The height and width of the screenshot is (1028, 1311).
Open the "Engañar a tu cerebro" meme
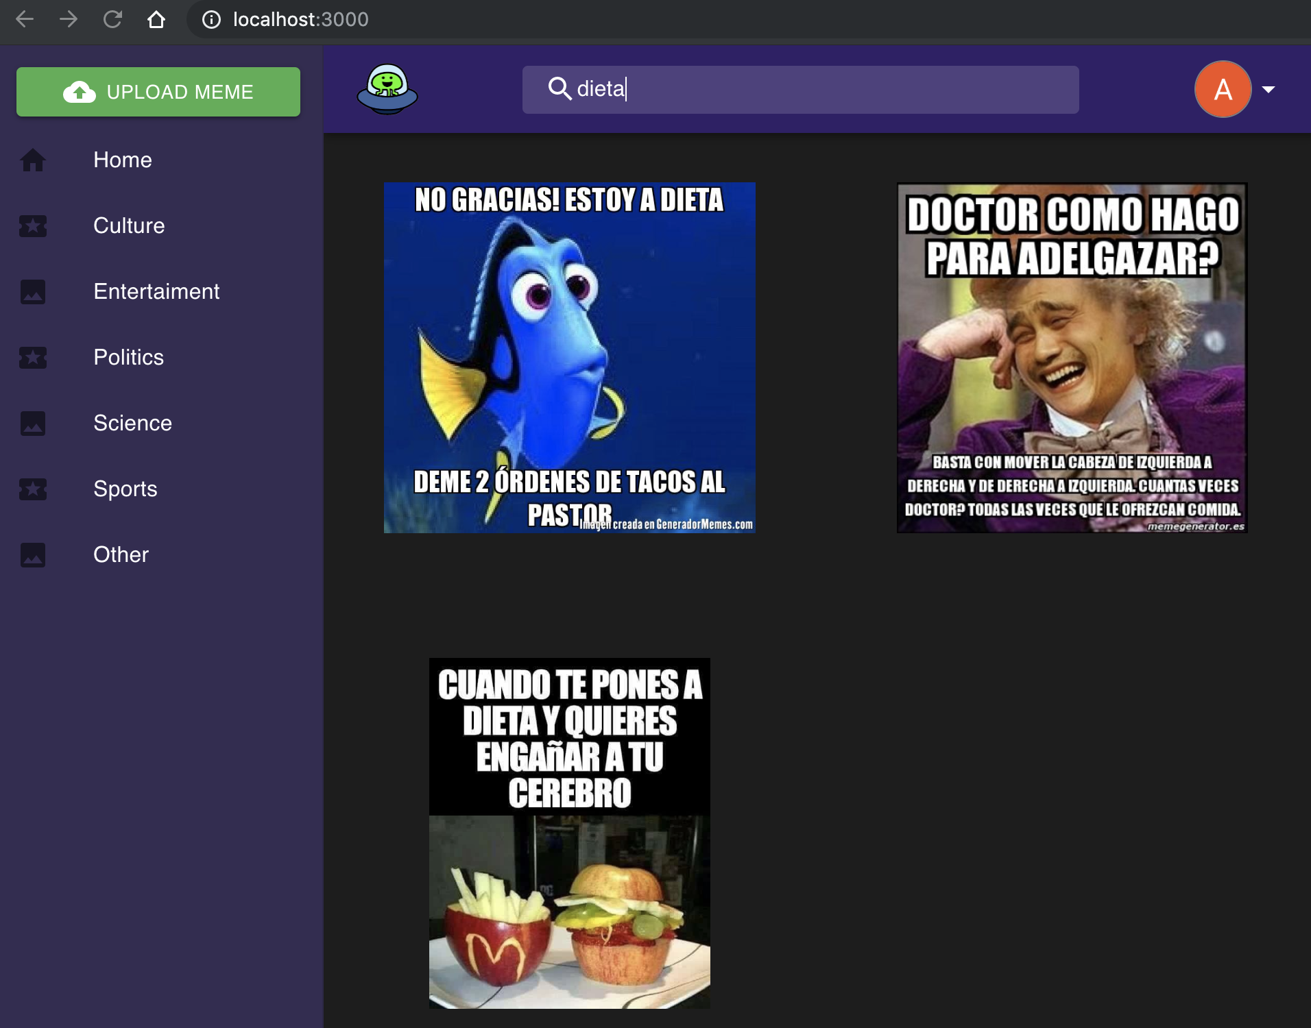point(570,833)
